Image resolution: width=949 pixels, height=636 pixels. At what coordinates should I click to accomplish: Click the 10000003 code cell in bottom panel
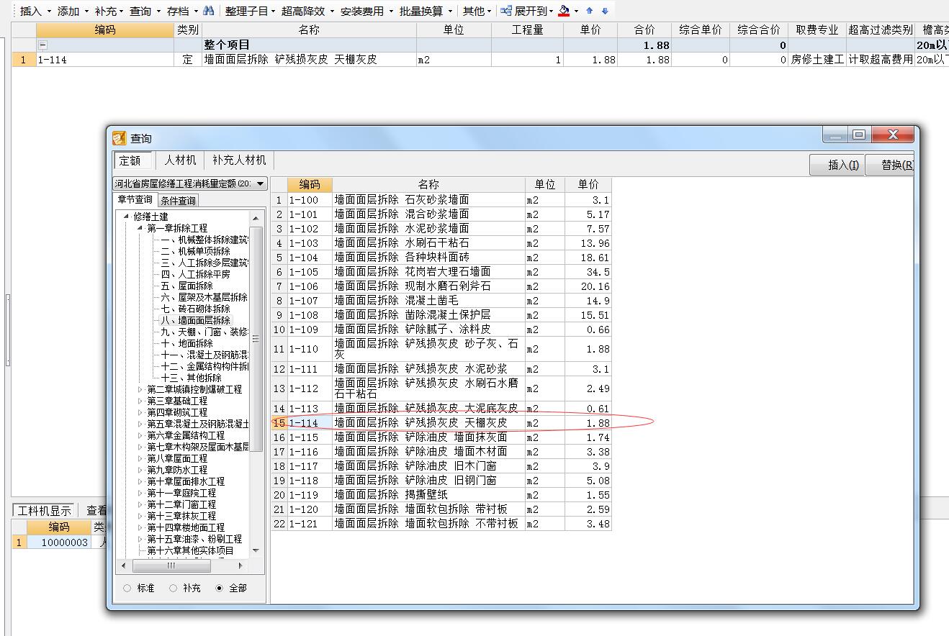point(59,542)
